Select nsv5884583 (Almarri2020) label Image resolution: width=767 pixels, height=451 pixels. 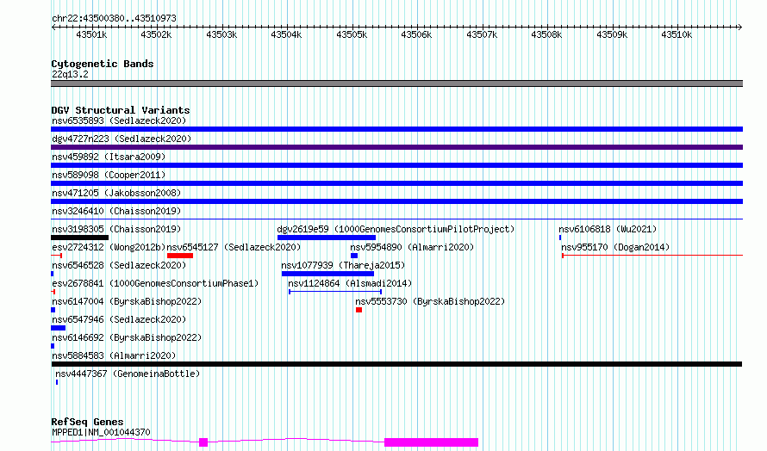pyautogui.click(x=114, y=355)
